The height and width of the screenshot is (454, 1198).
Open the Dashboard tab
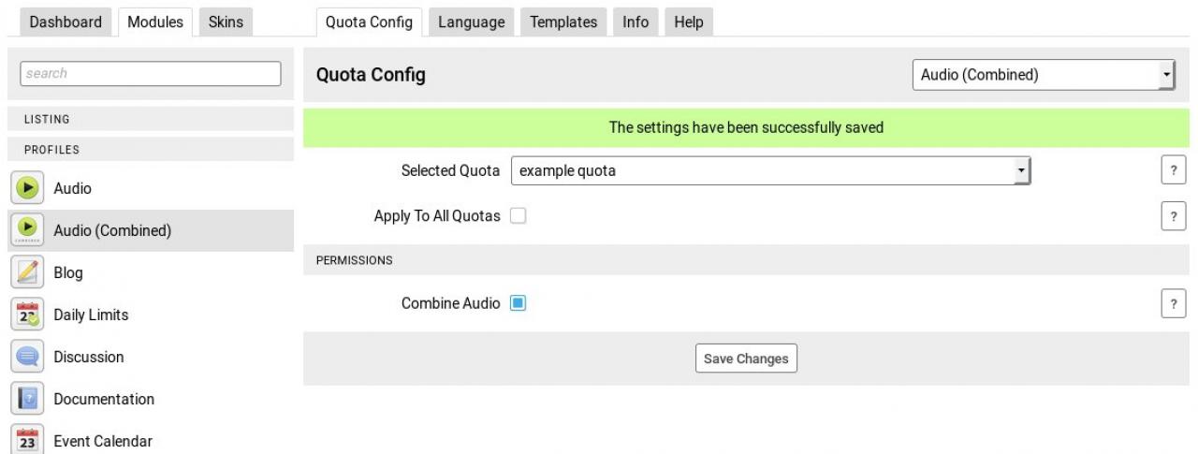66,22
